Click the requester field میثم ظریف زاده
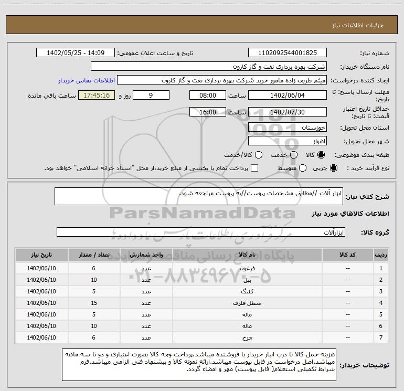This screenshot has height=391, width=404. click(x=222, y=80)
